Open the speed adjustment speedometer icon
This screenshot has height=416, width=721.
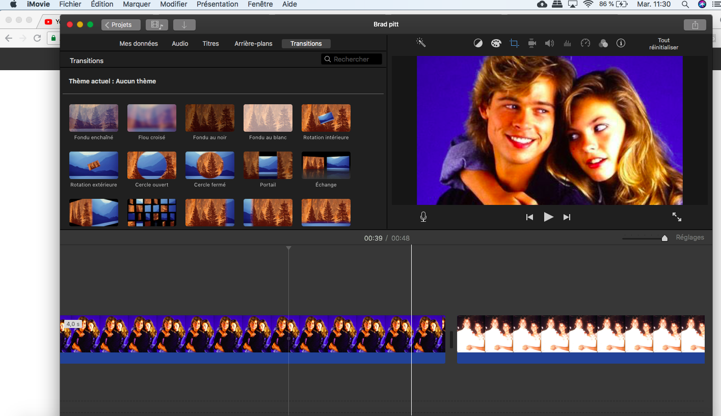coord(585,43)
